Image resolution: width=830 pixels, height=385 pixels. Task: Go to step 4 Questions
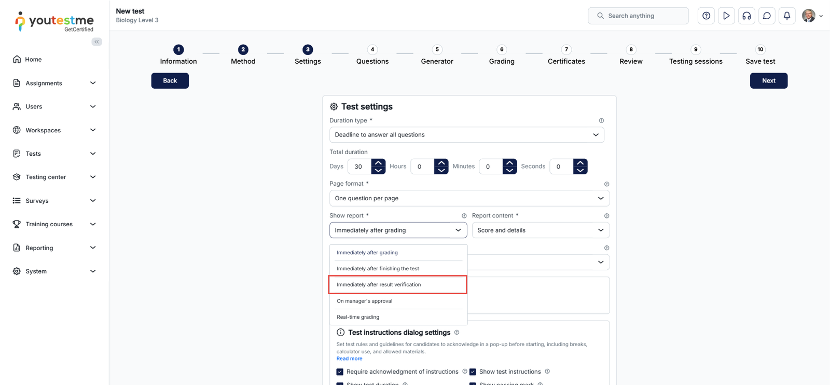pos(372,55)
